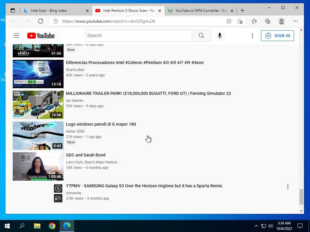Go to the YouTube home logo
Screen dimensions: 310x232
coord(41,36)
